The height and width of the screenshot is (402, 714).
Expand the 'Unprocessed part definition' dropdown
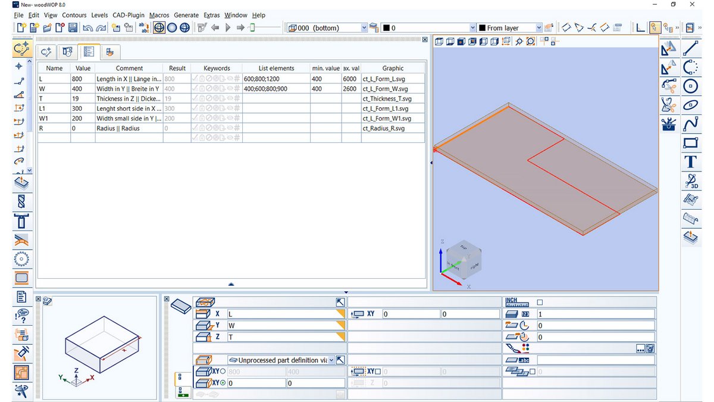(x=331, y=360)
